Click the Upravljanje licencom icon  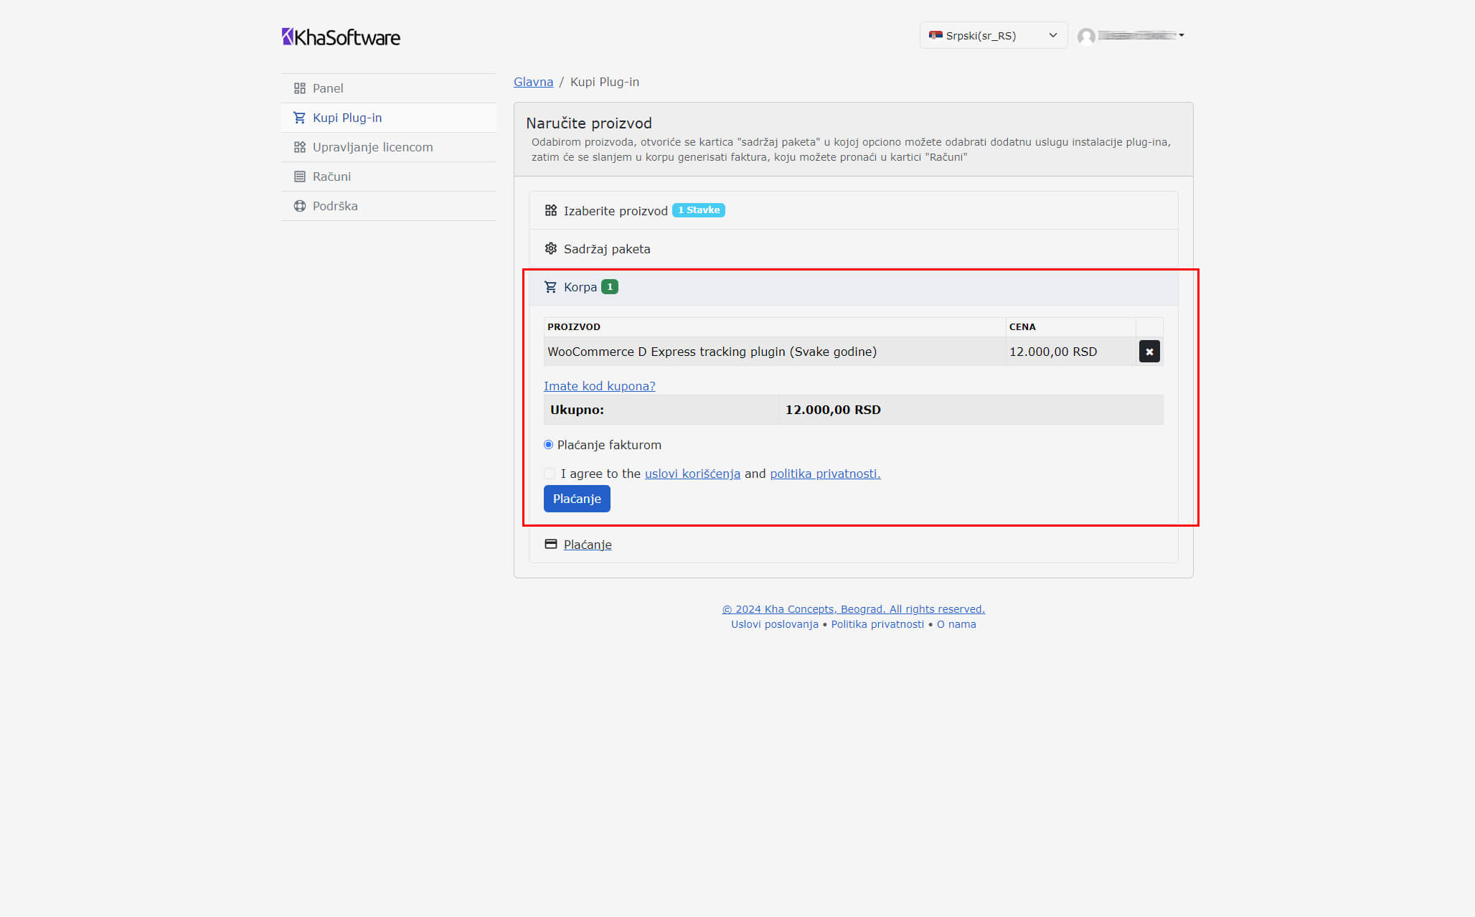tap(300, 147)
